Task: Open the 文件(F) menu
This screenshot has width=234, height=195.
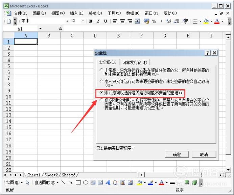Action: [21, 13]
